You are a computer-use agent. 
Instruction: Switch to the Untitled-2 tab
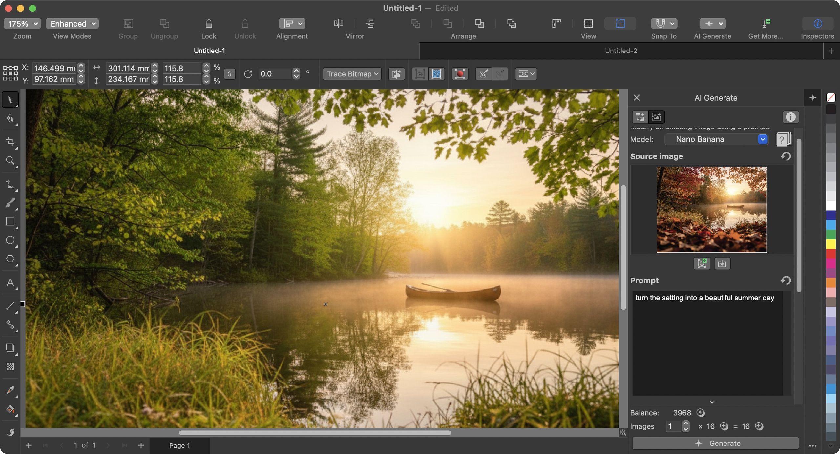pos(620,50)
